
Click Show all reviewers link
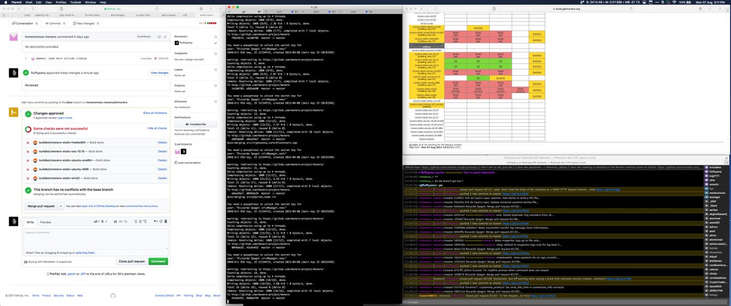point(155,113)
